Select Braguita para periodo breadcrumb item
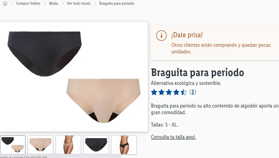The width and height of the screenshot is (279, 158). (117, 3)
